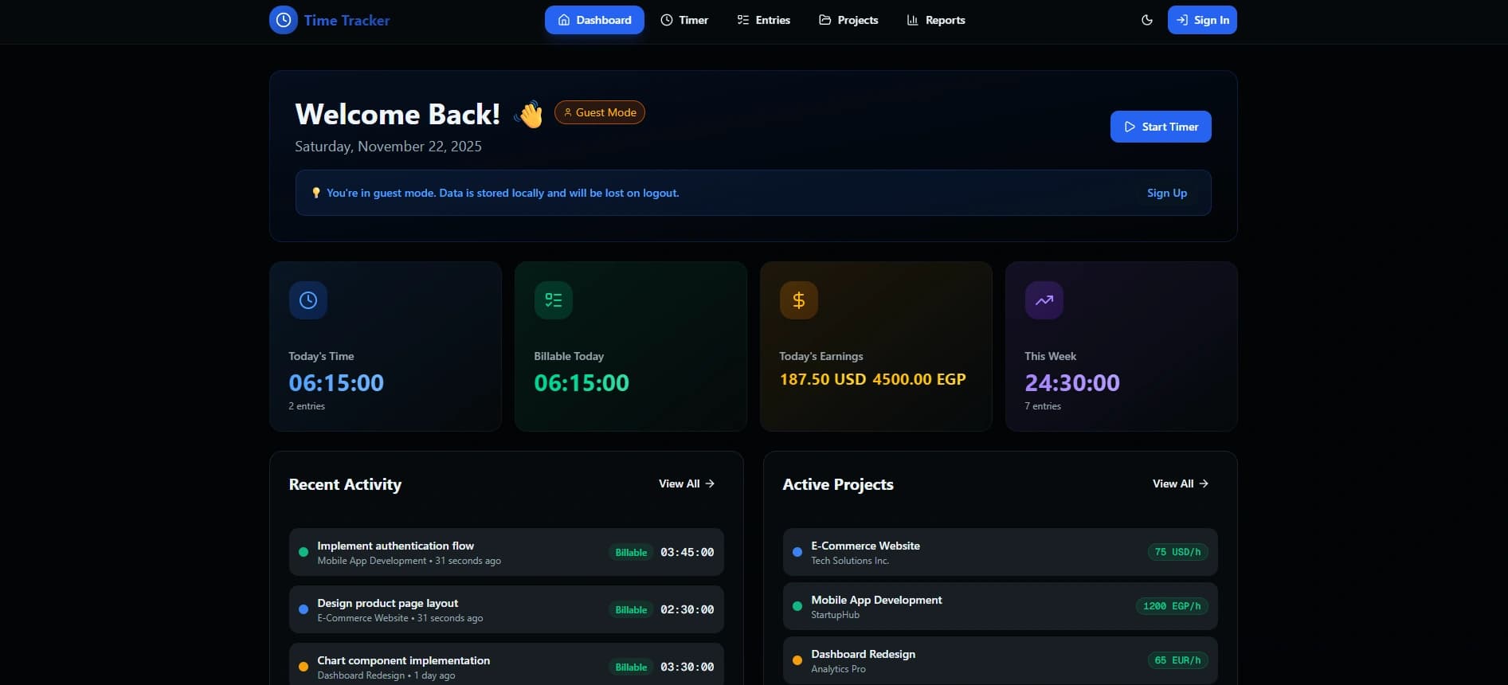Open the Reports tab
Screen dimensions: 1508x685
(x=936, y=20)
